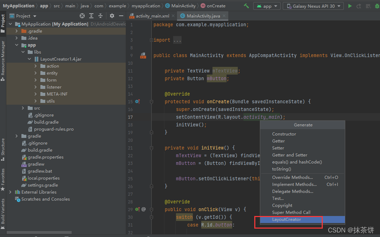Click the device preview icon beside line 9
This screenshot has width=380, height=237.
click(x=143, y=55)
